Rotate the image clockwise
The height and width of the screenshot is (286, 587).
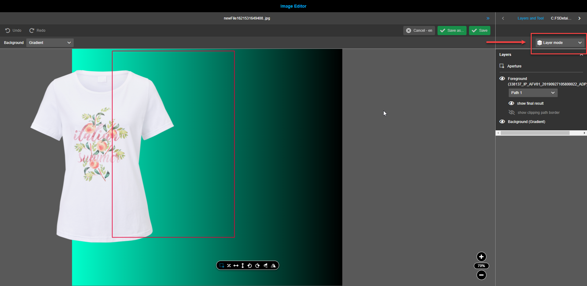point(257,265)
